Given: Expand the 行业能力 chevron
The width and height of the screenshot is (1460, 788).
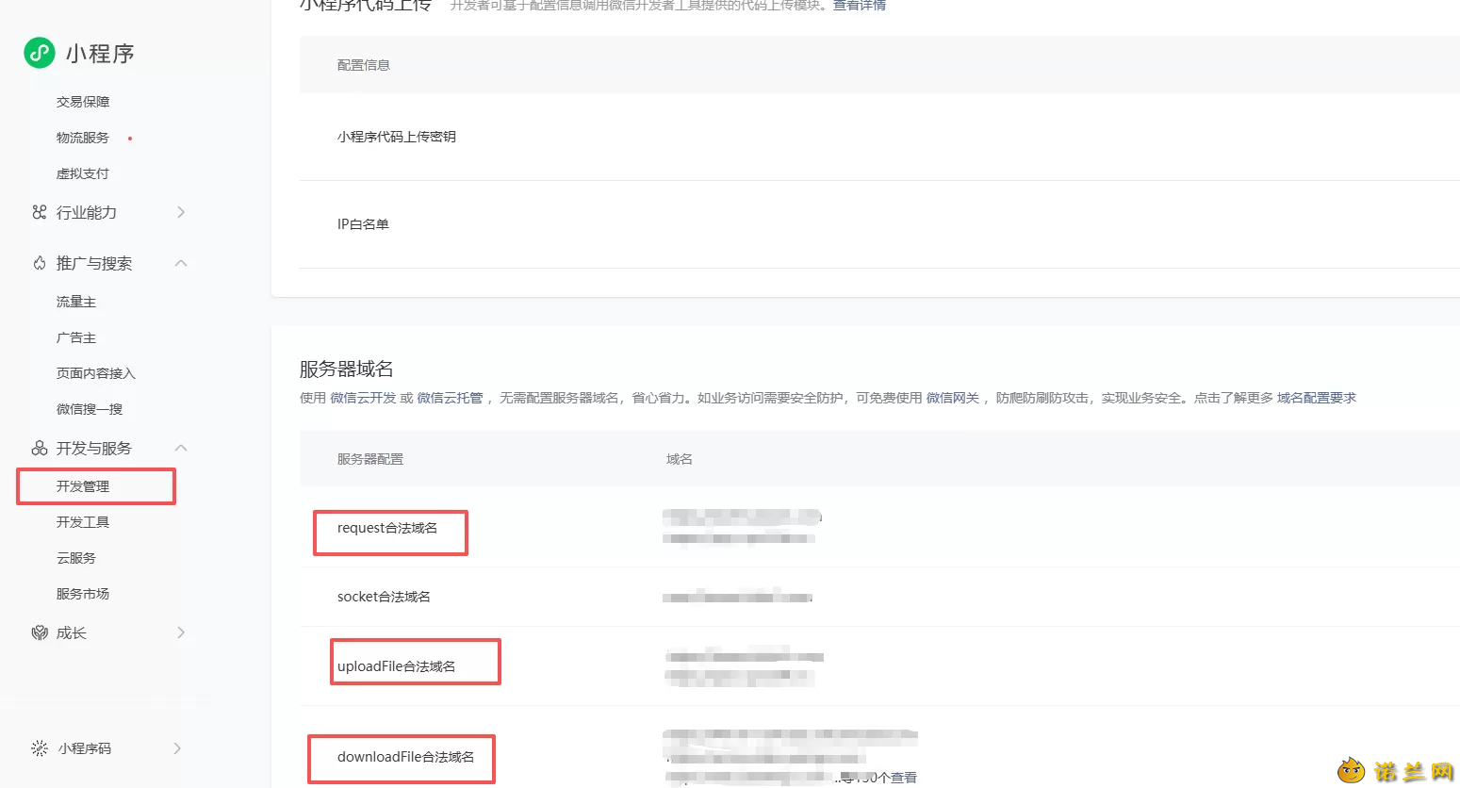Looking at the screenshot, I should tap(181, 212).
